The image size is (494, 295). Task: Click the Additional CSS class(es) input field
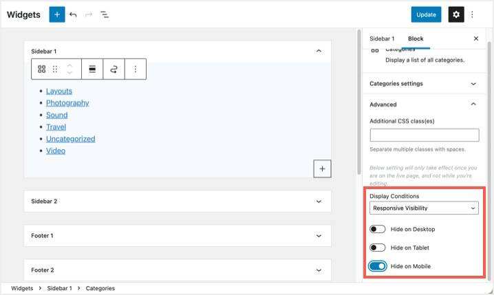pyautogui.click(x=424, y=135)
